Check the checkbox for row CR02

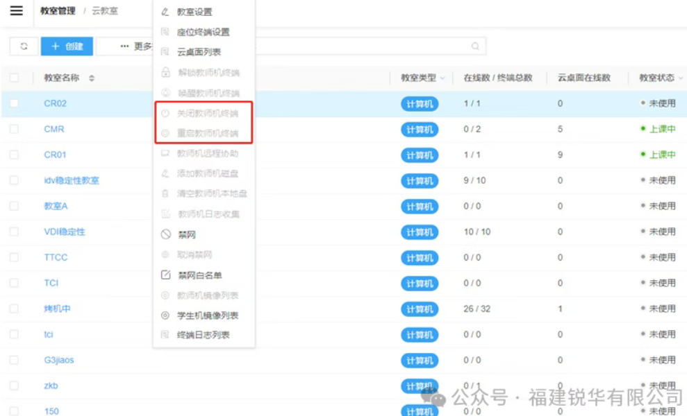(15, 104)
